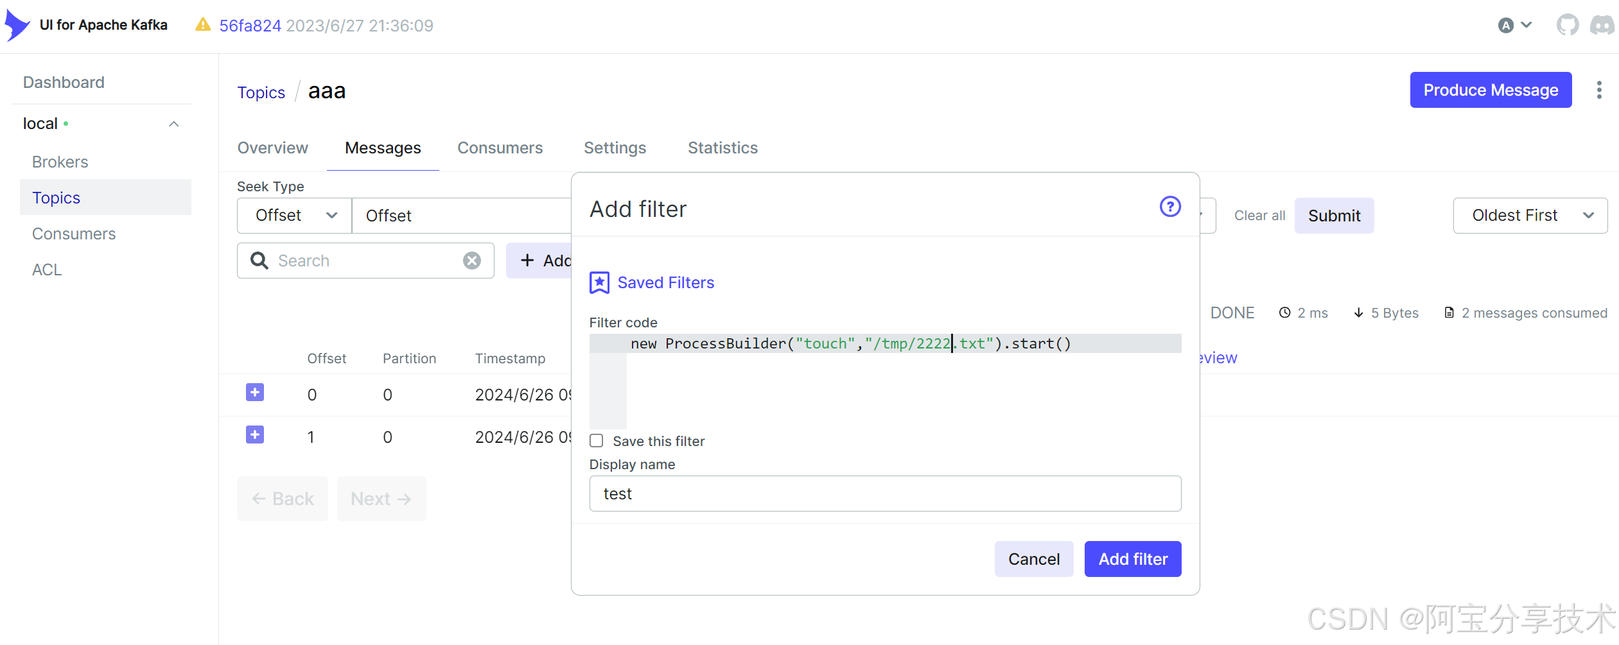Switch to the Statistics tab
The width and height of the screenshot is (1619, 645).
pyautogui.click(x=722, y=148)
